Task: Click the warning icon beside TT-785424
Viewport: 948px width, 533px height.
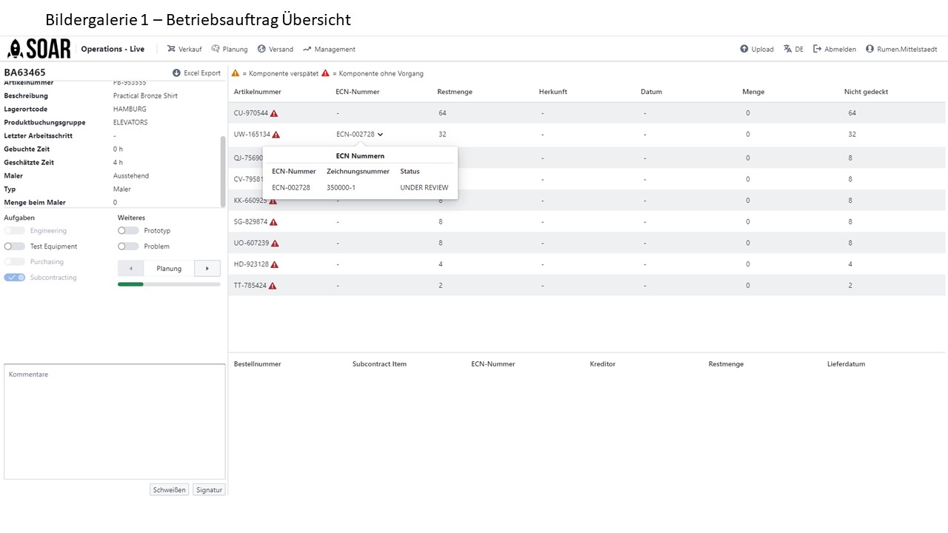Action: (273, 286)
